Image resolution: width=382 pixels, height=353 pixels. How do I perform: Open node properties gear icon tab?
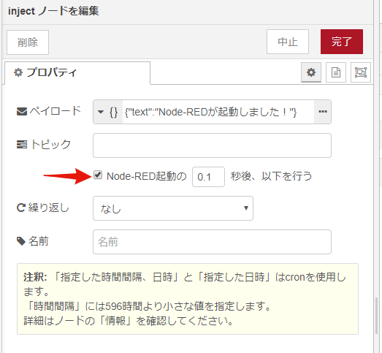point(311,72)
